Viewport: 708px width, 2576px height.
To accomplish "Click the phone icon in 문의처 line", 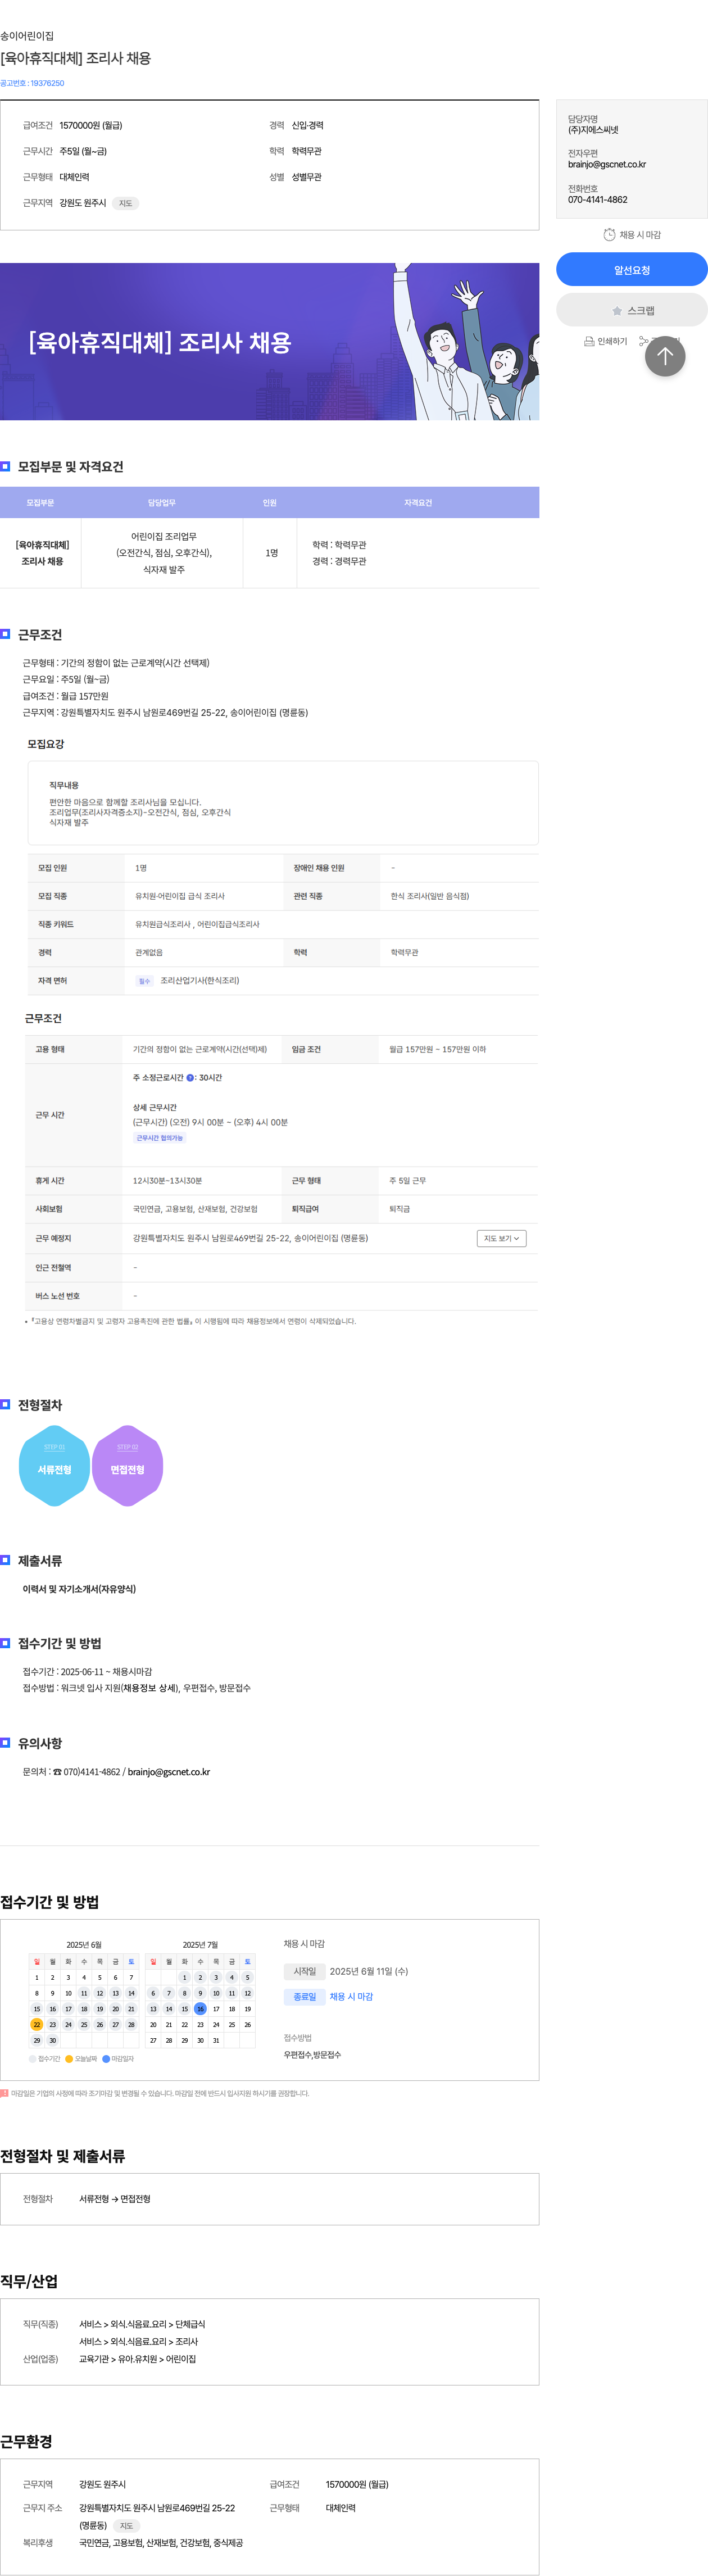I will pos(57,1771).
